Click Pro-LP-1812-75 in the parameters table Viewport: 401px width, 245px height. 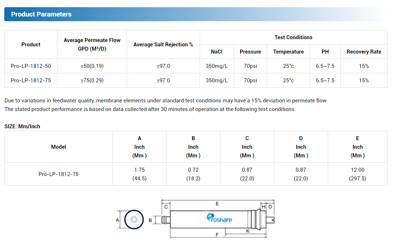31,80
